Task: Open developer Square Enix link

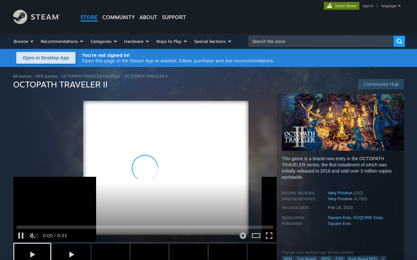Action: pyautogui.click(x=339, y=218)
